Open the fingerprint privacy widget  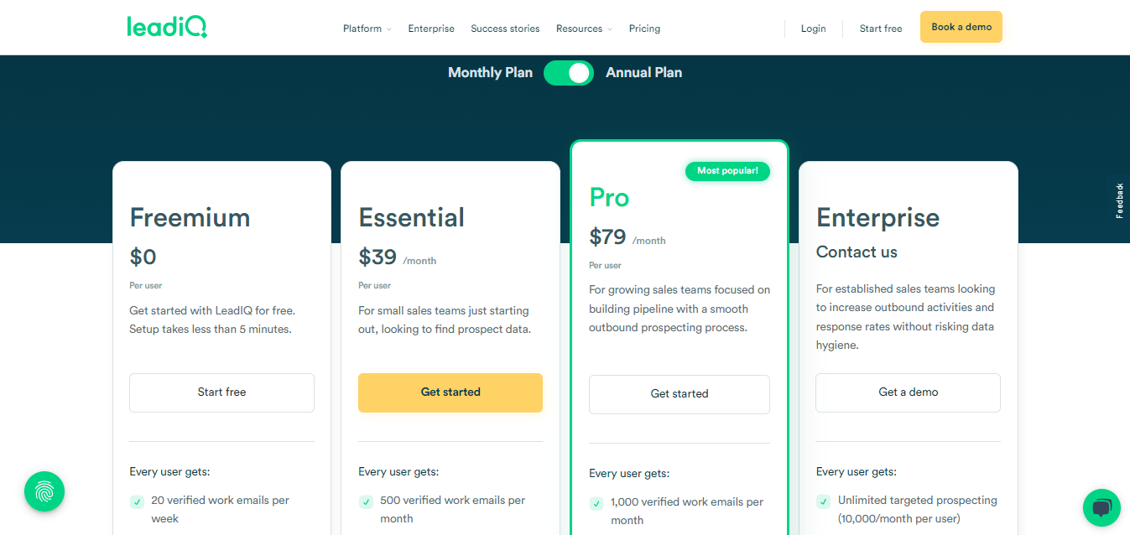44,491
